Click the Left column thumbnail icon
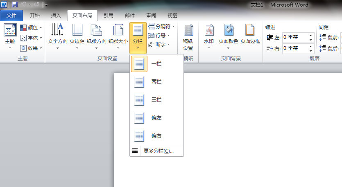This screenshot has width=342, height=187. tap(139, 118)
